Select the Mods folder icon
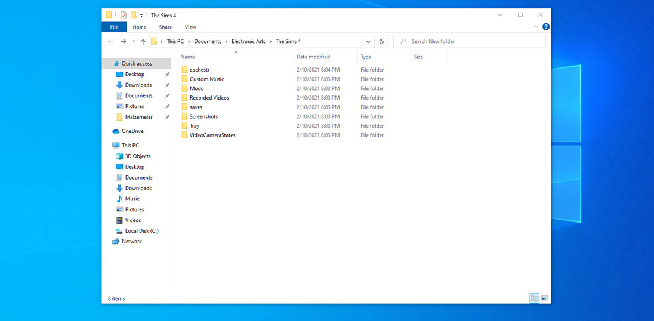 (185, 88)
